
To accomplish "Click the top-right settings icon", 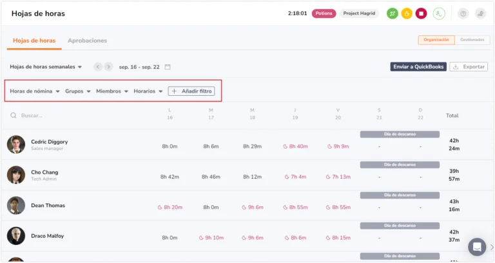I will [x=480, y=14].
